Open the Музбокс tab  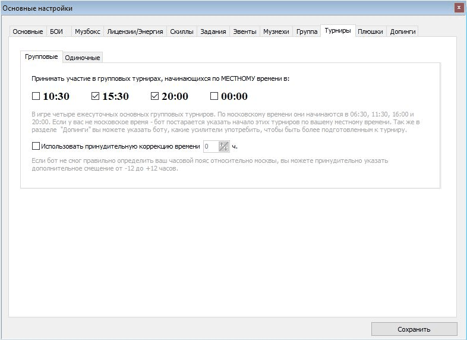tap(87, 32)
